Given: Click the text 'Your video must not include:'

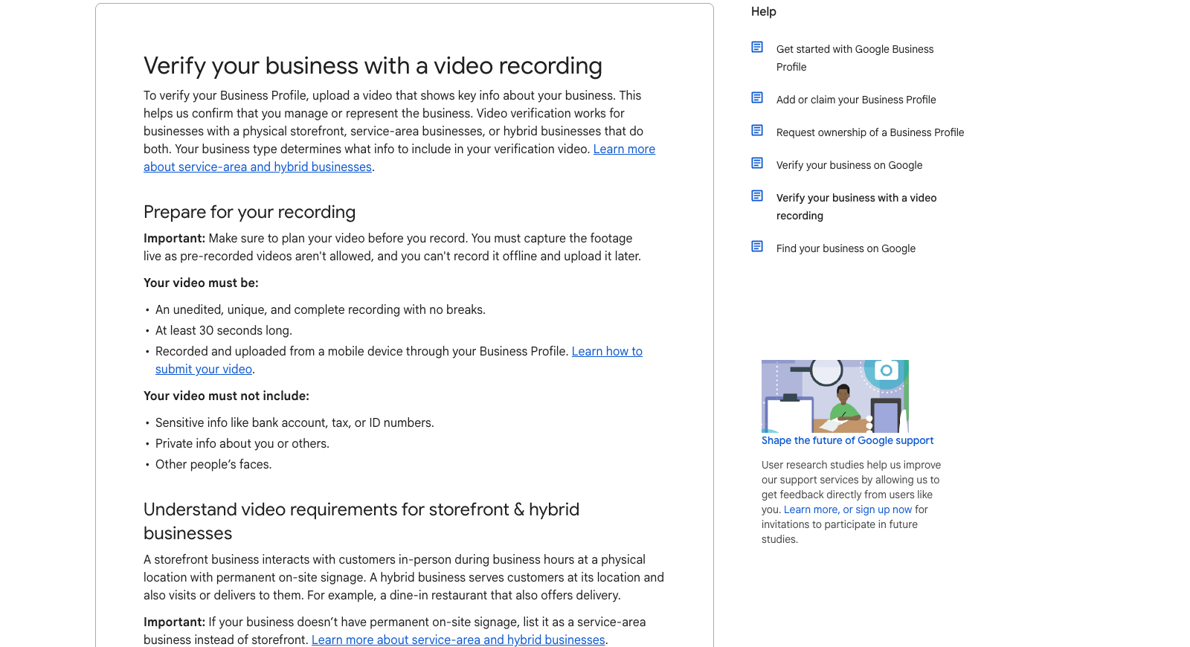Looking at the screenshot, I should [x=226, y=396].
